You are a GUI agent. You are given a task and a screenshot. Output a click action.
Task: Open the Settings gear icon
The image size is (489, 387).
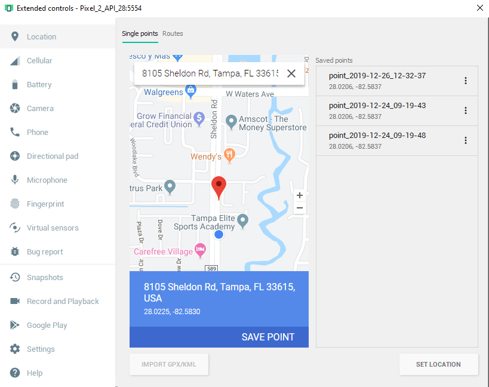coord(15,349)
